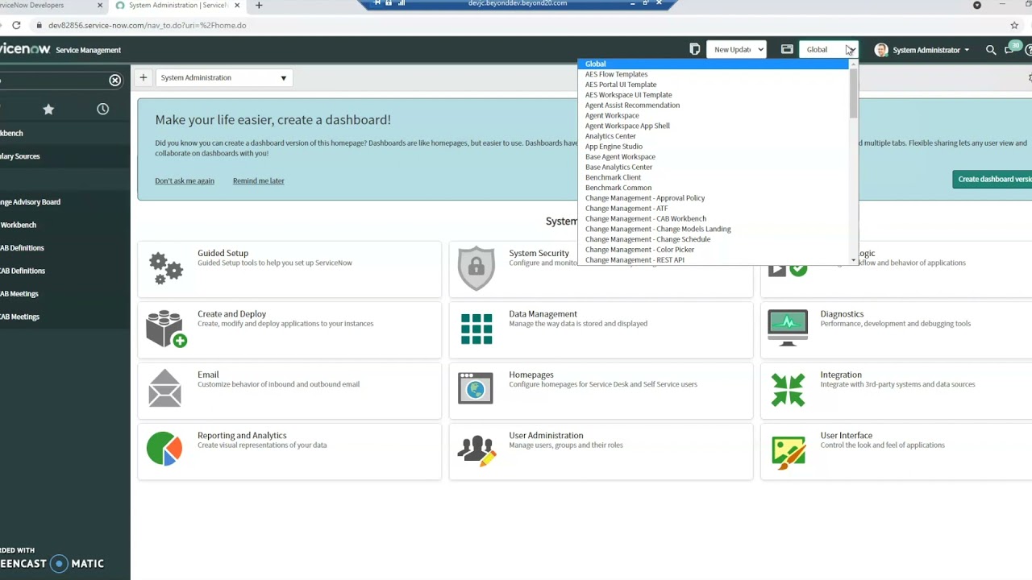The image size is (1032, 580).
Task: Click the application picker window icon
Action: [x=787, y=49]
